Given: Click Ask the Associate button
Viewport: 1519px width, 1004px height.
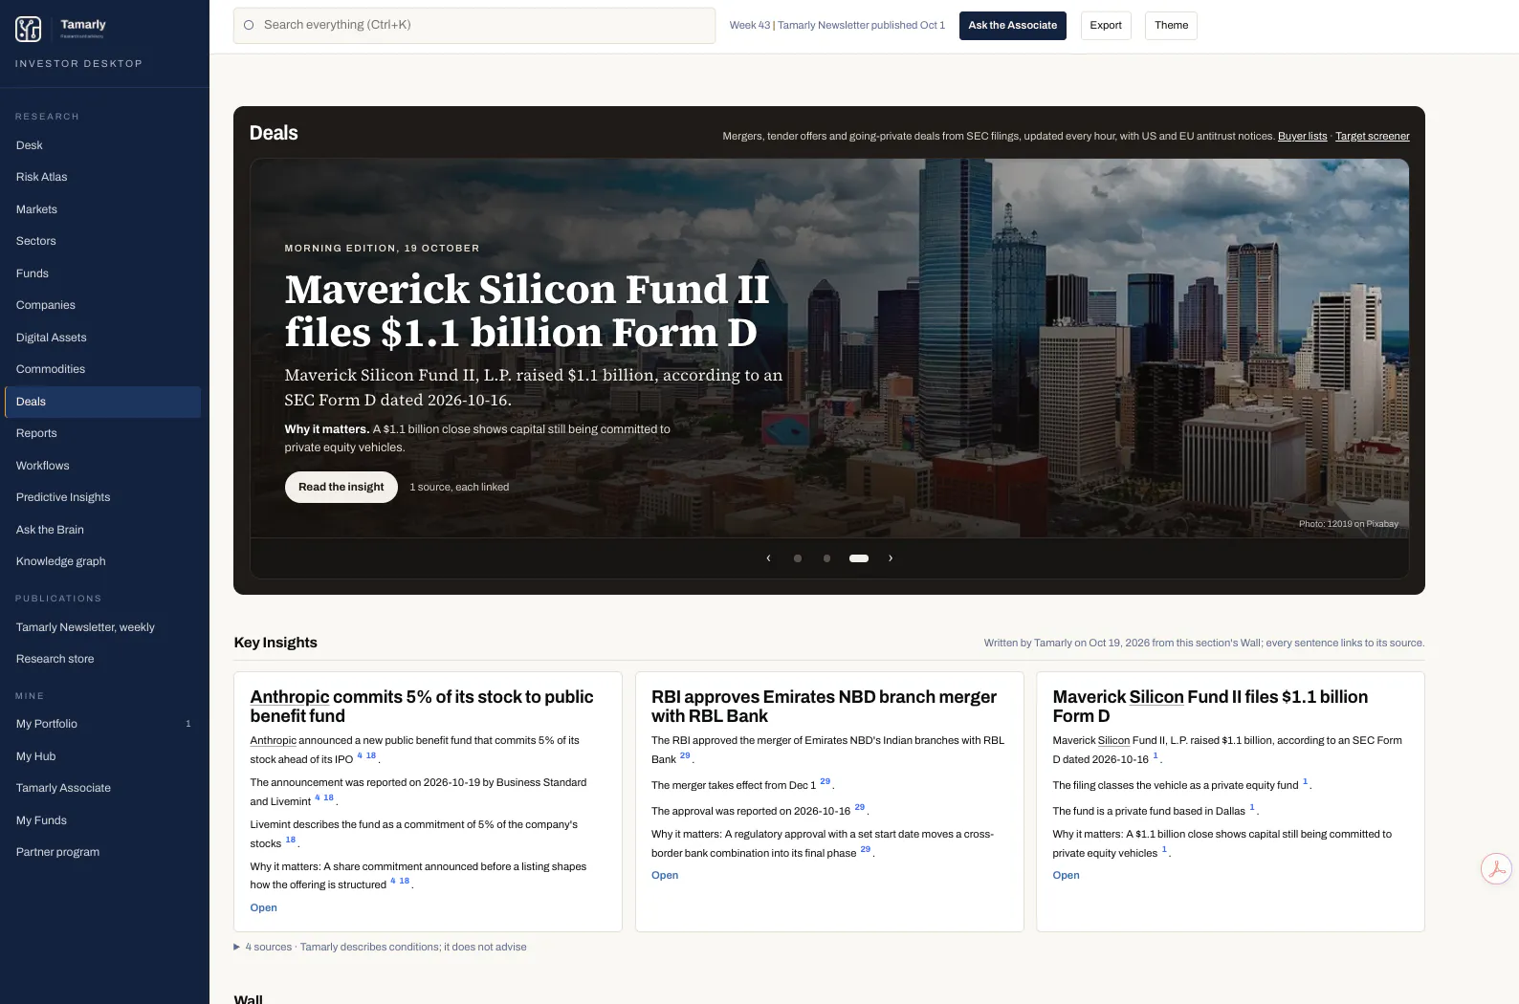Looking at the screenshot, I should point(1012,25).
